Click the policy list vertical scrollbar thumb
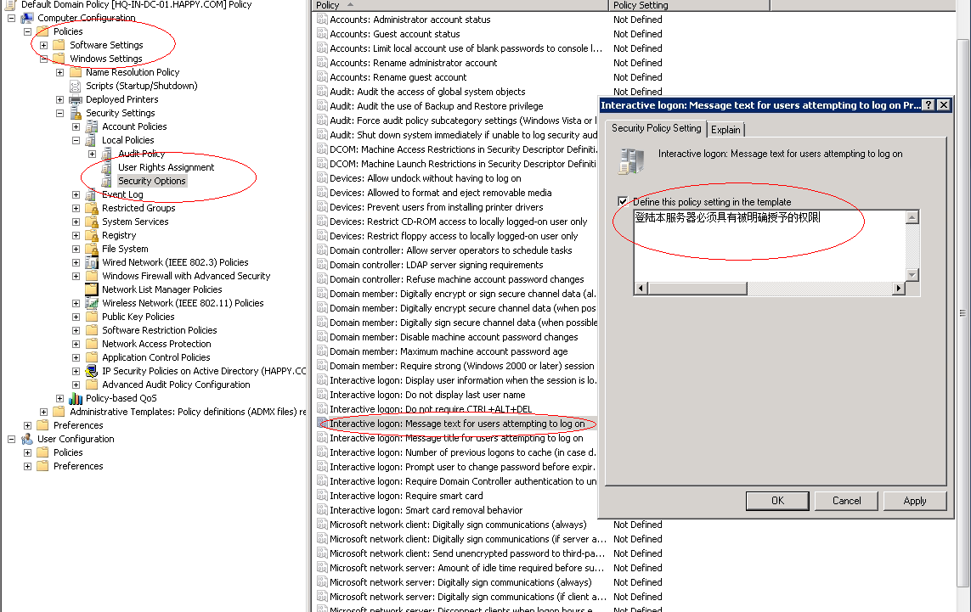The image size is (971, 612). point(963,312)
